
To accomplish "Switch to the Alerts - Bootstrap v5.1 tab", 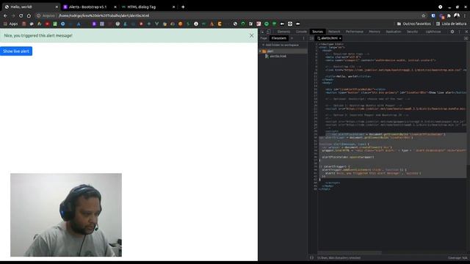I will 88,7.
